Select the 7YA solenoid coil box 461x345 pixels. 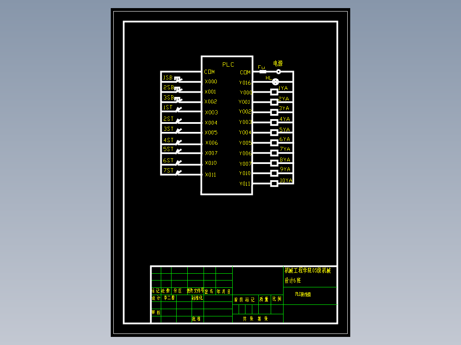point(274,153)
